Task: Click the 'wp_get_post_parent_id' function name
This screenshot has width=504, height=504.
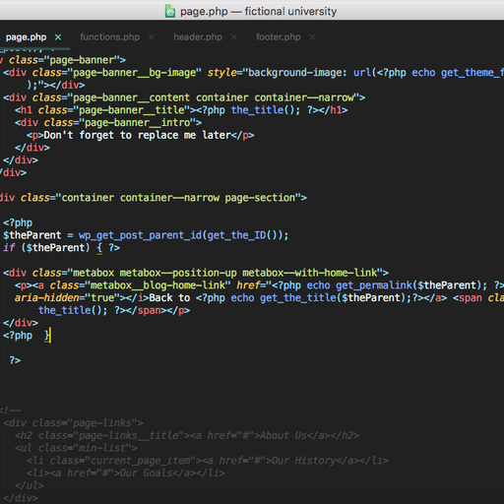Action: [x=140, y=235]
